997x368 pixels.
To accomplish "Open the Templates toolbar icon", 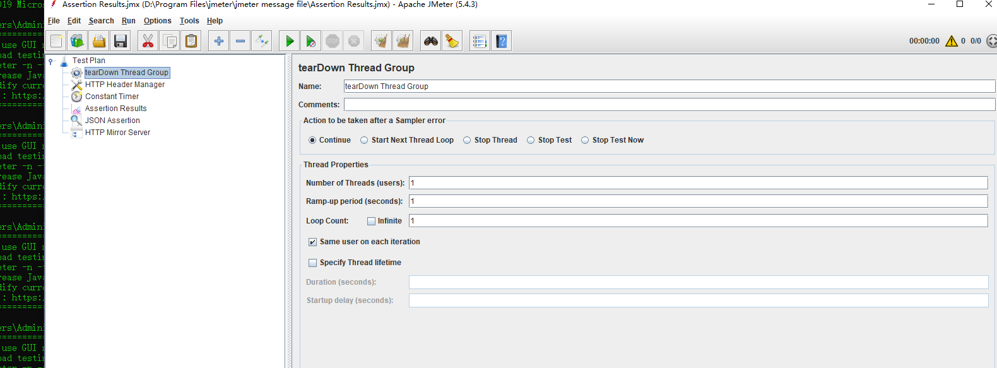I will pyautogui.click(x=78, y=41).
